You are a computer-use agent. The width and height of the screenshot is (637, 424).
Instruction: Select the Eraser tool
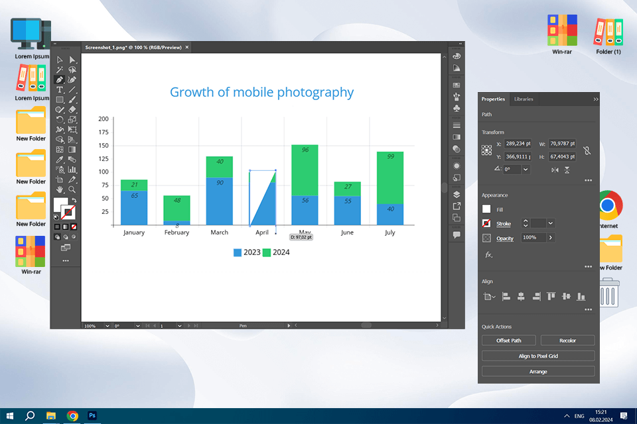pos(72,109)
